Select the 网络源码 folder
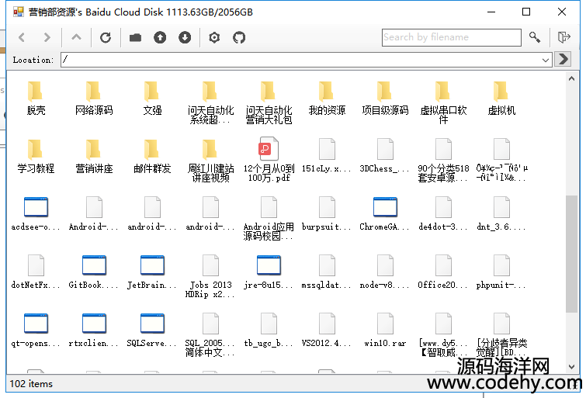The image size is (586, 398). pyautogui.click(x=94, y=98)
